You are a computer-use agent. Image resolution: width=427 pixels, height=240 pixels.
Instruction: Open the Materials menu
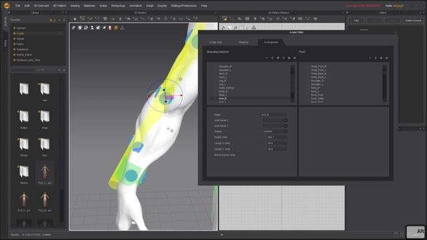(x=89, y=6)
